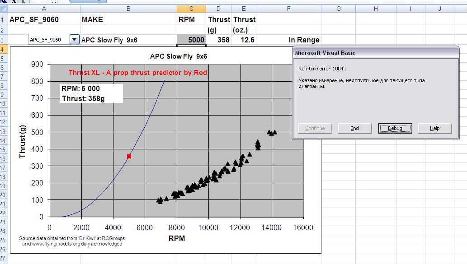
Task: Click the Thrust heading in column E
Action: click(244, 19)
